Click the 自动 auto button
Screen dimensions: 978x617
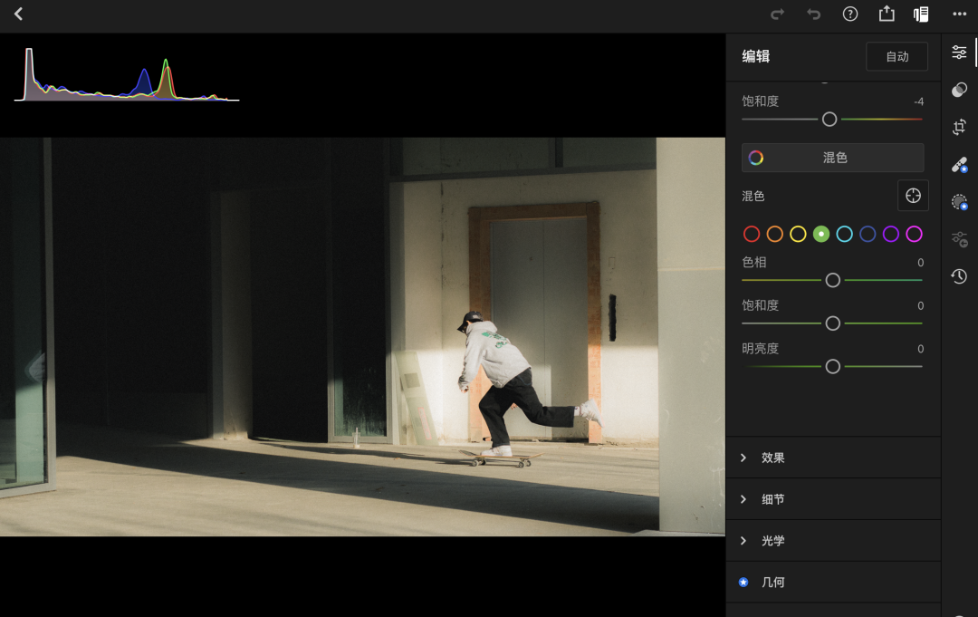896,56
